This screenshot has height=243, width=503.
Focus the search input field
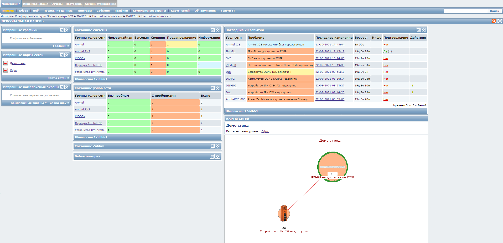tap(465, 11)
